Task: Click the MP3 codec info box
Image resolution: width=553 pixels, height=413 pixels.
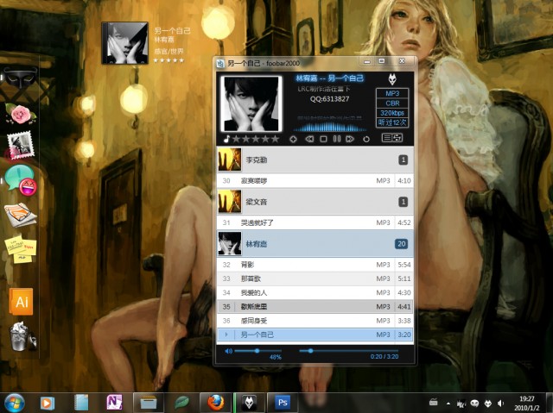Action: [x=392, y=93]
